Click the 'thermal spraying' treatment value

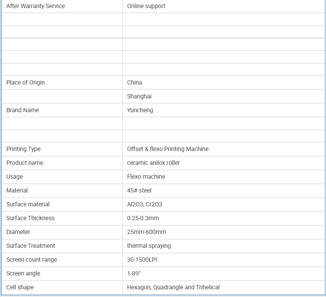(149, 246)
